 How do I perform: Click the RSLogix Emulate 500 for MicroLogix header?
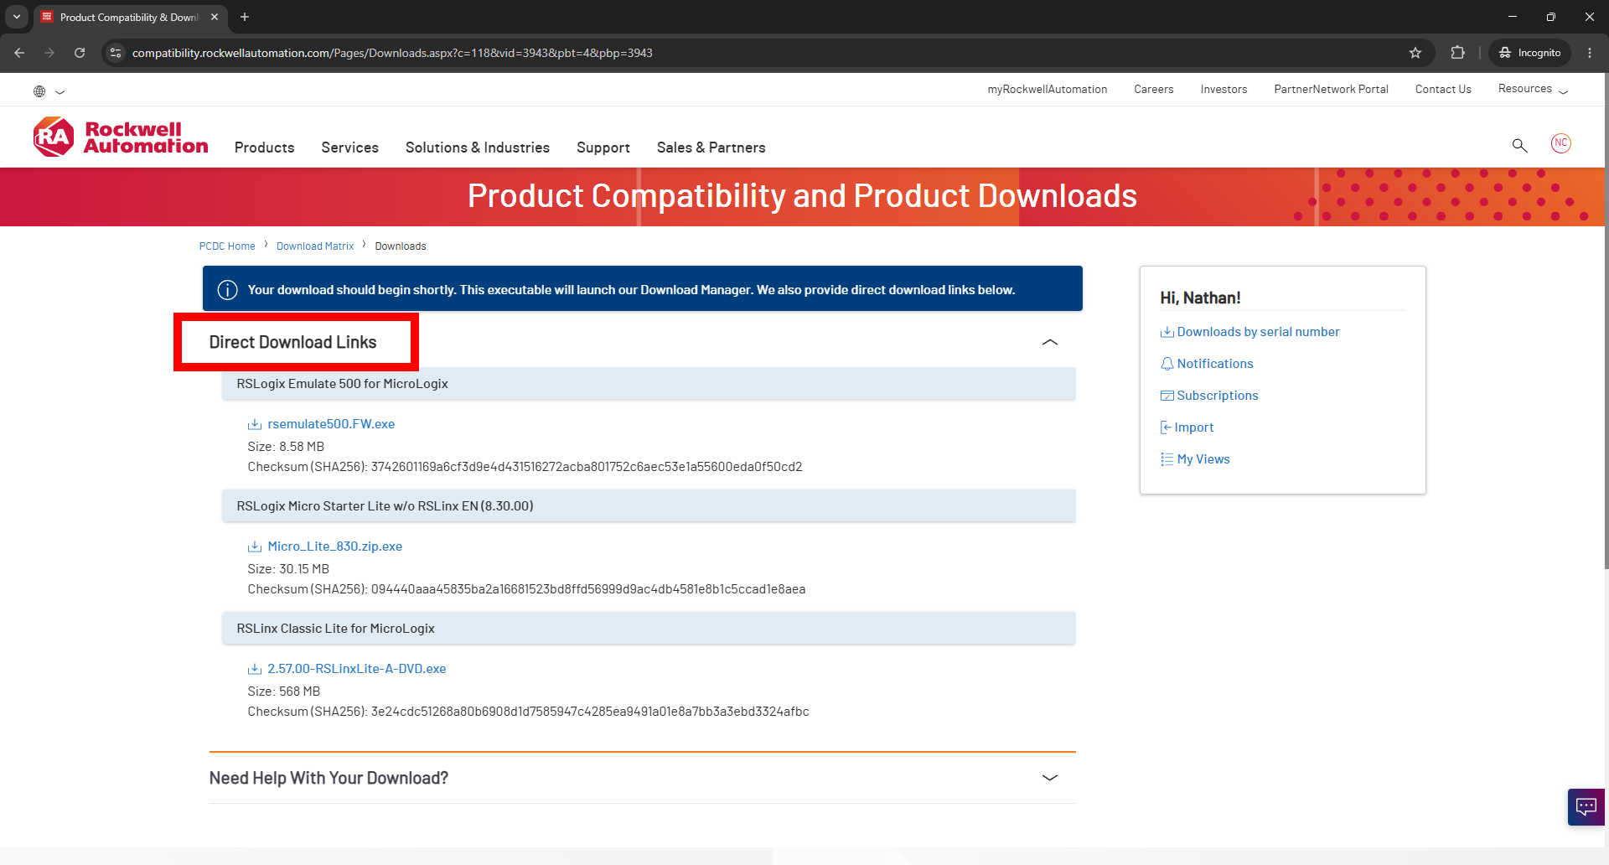(649, 384)
